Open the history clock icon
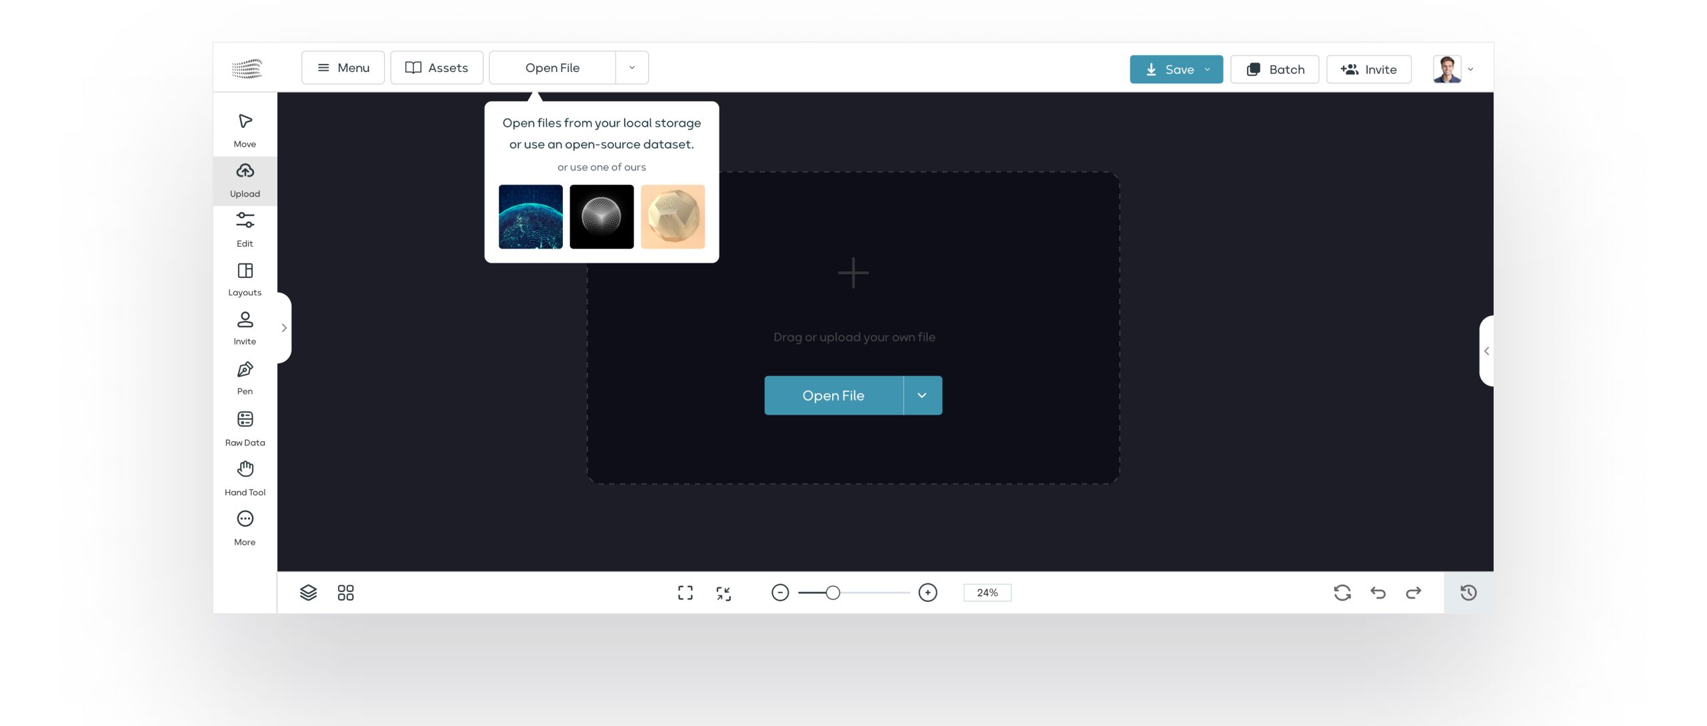This screenshot has height=726, width=1707. tap(1468, 593)
